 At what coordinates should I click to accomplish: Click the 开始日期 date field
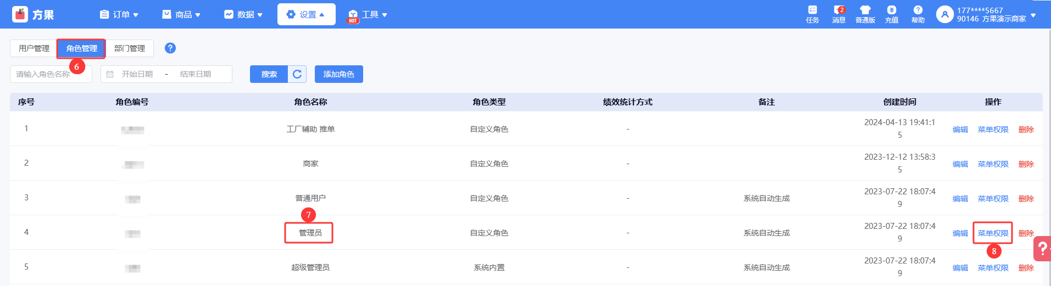point(137,74)
